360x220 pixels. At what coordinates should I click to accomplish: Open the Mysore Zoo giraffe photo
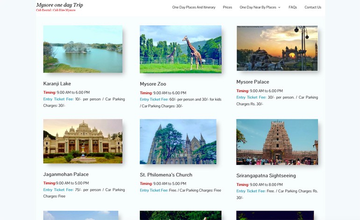(x=180, y=49)
